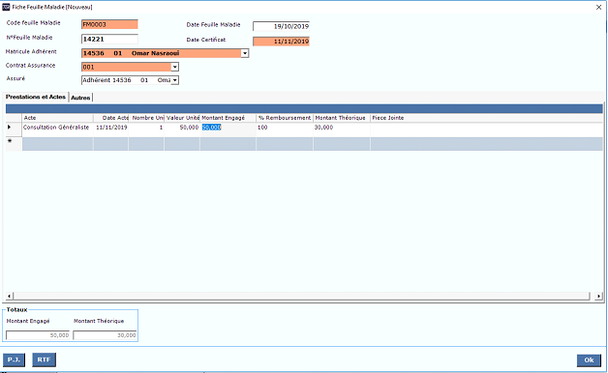This screenshot has width=608, height=373.
Task: Click the Consultation Généraliste acte cell
Action: pos(57,128)
